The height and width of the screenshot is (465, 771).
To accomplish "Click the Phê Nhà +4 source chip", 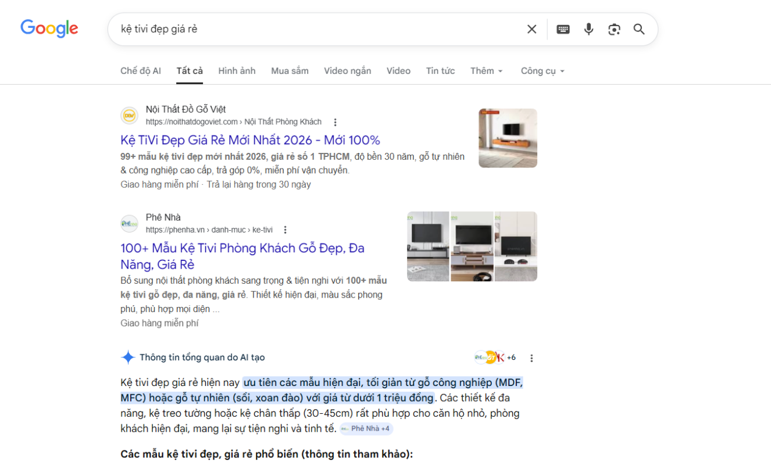I will point(366,429).
